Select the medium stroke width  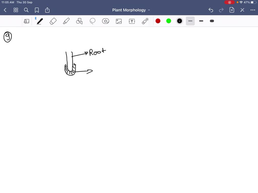click(201, 21)
